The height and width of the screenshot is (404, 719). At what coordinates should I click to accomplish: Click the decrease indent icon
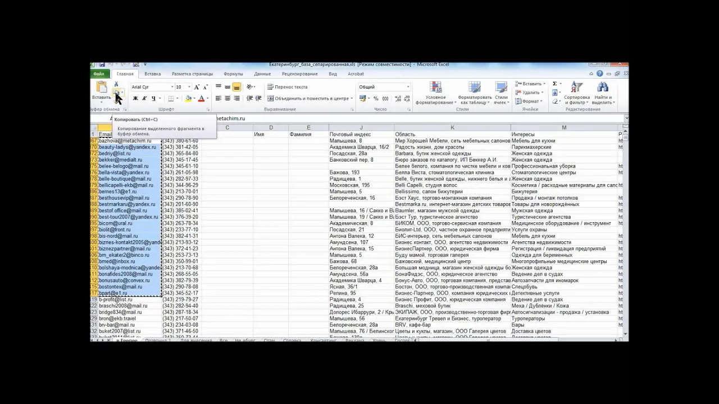click(249, 99)
